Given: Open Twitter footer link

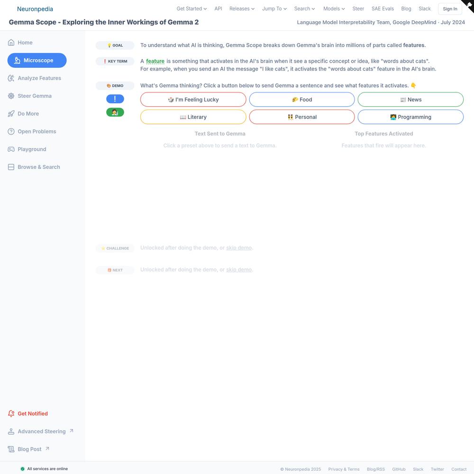Looking at the screenshot, I should pos(438,469).
